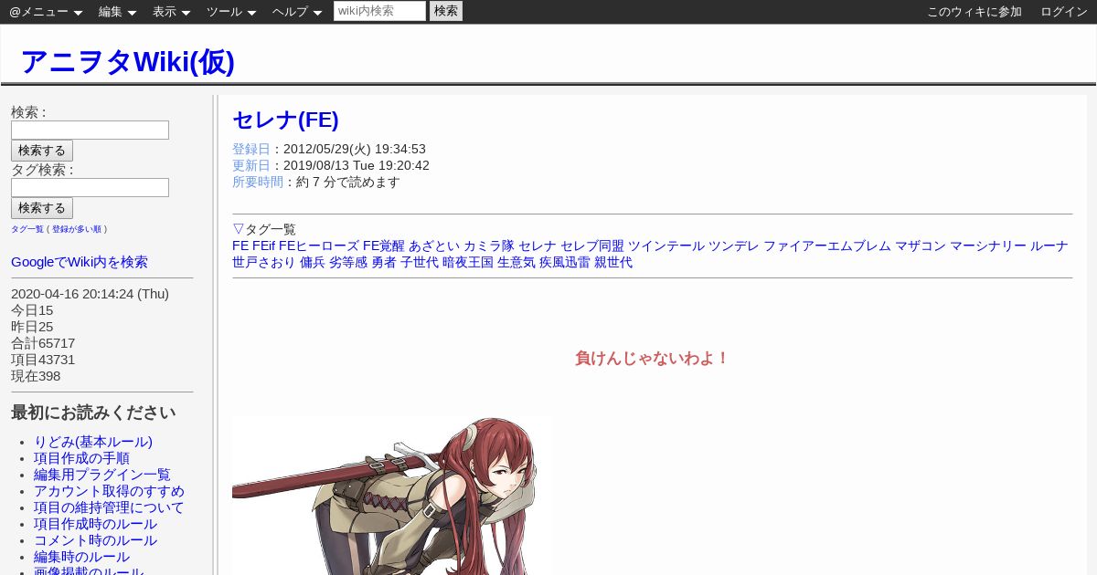Click the セレナ(FE) article heading
This screenshot has width=1097, height=575.
[285, 120]
